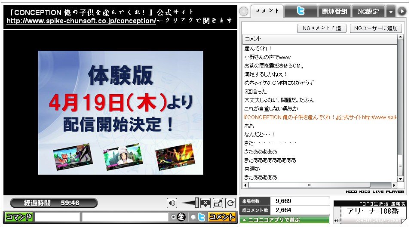411x228 pixels.
Task: Switch to the コメント tab
Action: click(267, 11)
